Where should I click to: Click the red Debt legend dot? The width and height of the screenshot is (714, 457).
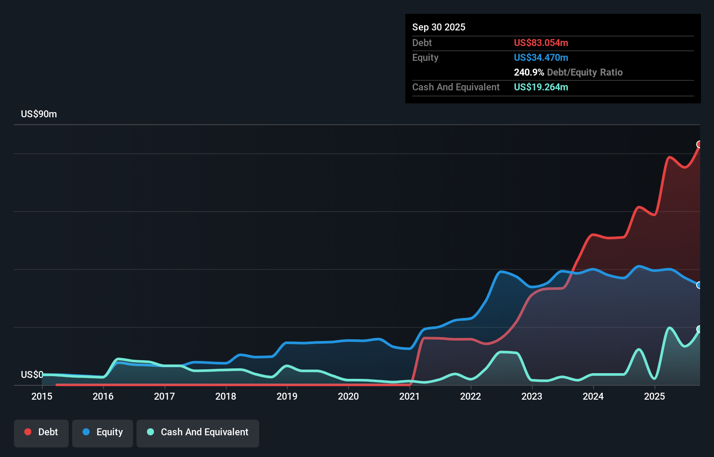pos(27,432)
